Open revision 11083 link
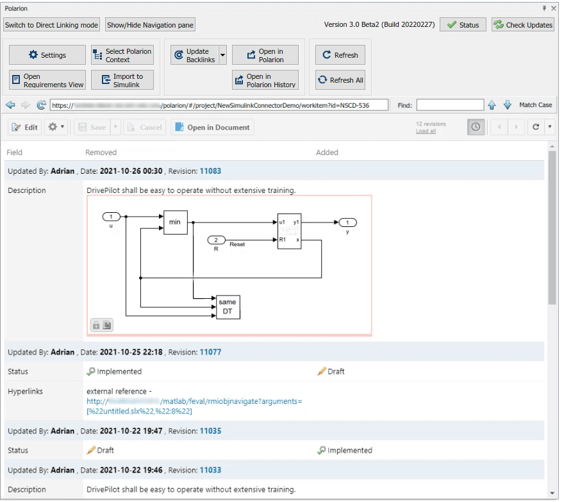The image size is (564, 502). point(210,171)
